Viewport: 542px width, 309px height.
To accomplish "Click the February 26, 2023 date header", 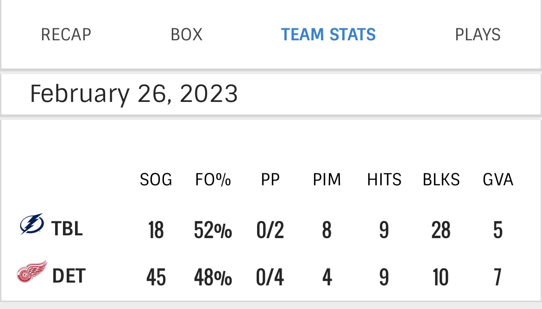I will (x=134, y=94).
